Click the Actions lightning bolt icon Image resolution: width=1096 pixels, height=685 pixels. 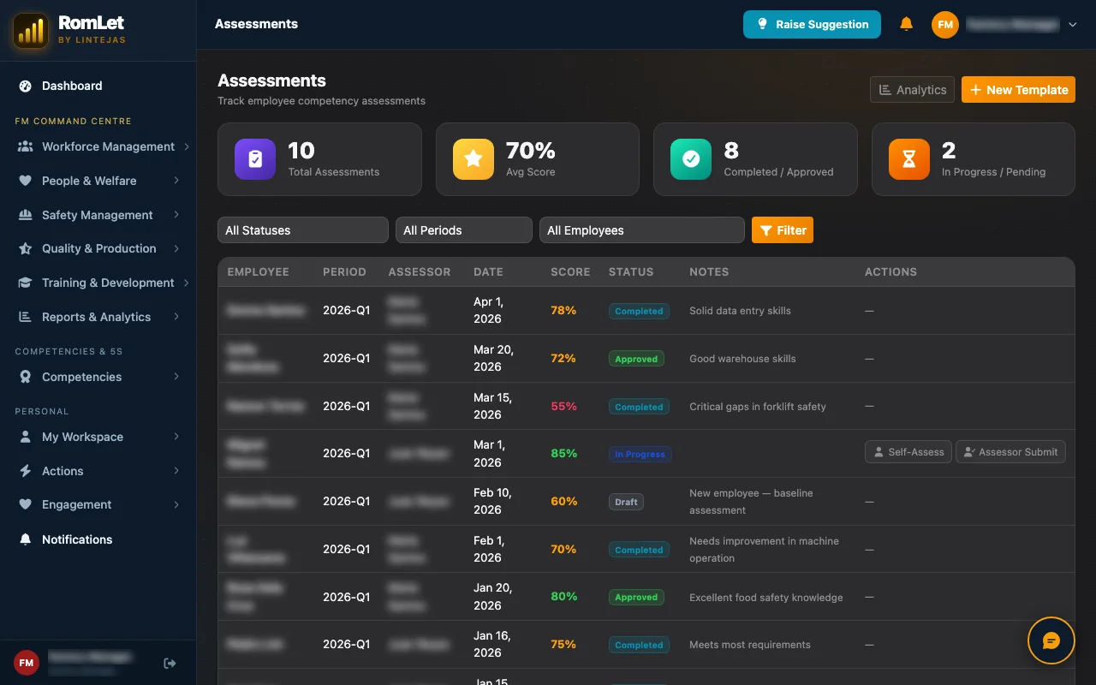(25, 471)
